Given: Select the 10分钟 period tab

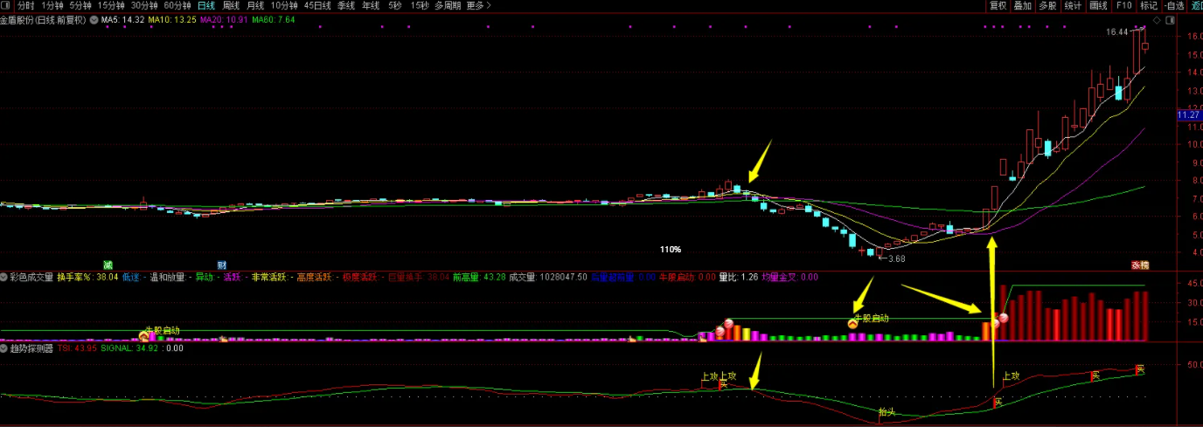Looking at the screenshot, I should pyautogui.click(x=284, y=5).
